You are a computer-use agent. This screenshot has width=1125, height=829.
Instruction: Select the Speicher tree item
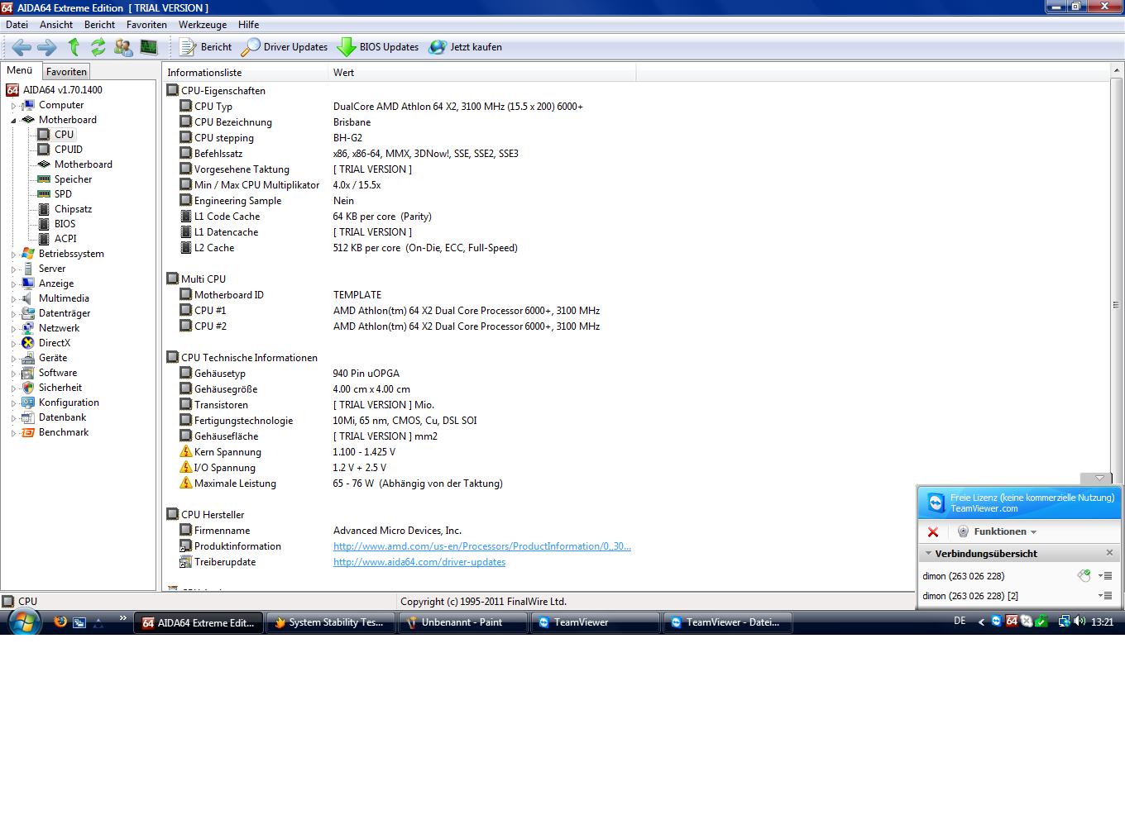74,179
